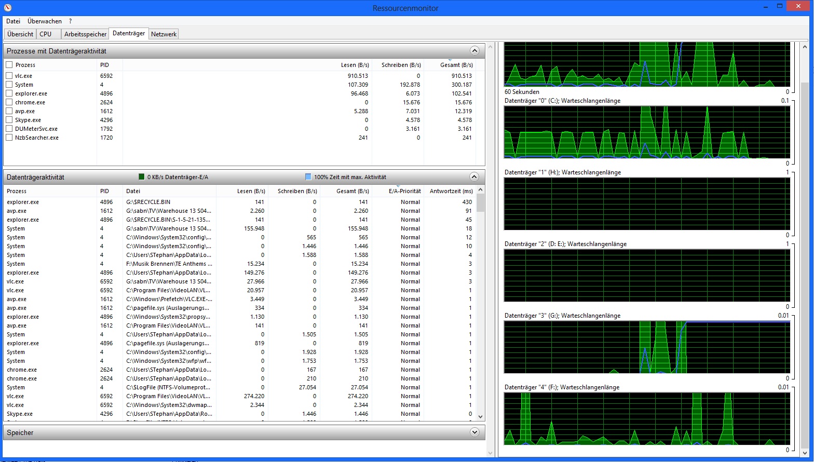Check the System process checkbox
The height and width of the screenshot is (462, 814).
9,85
